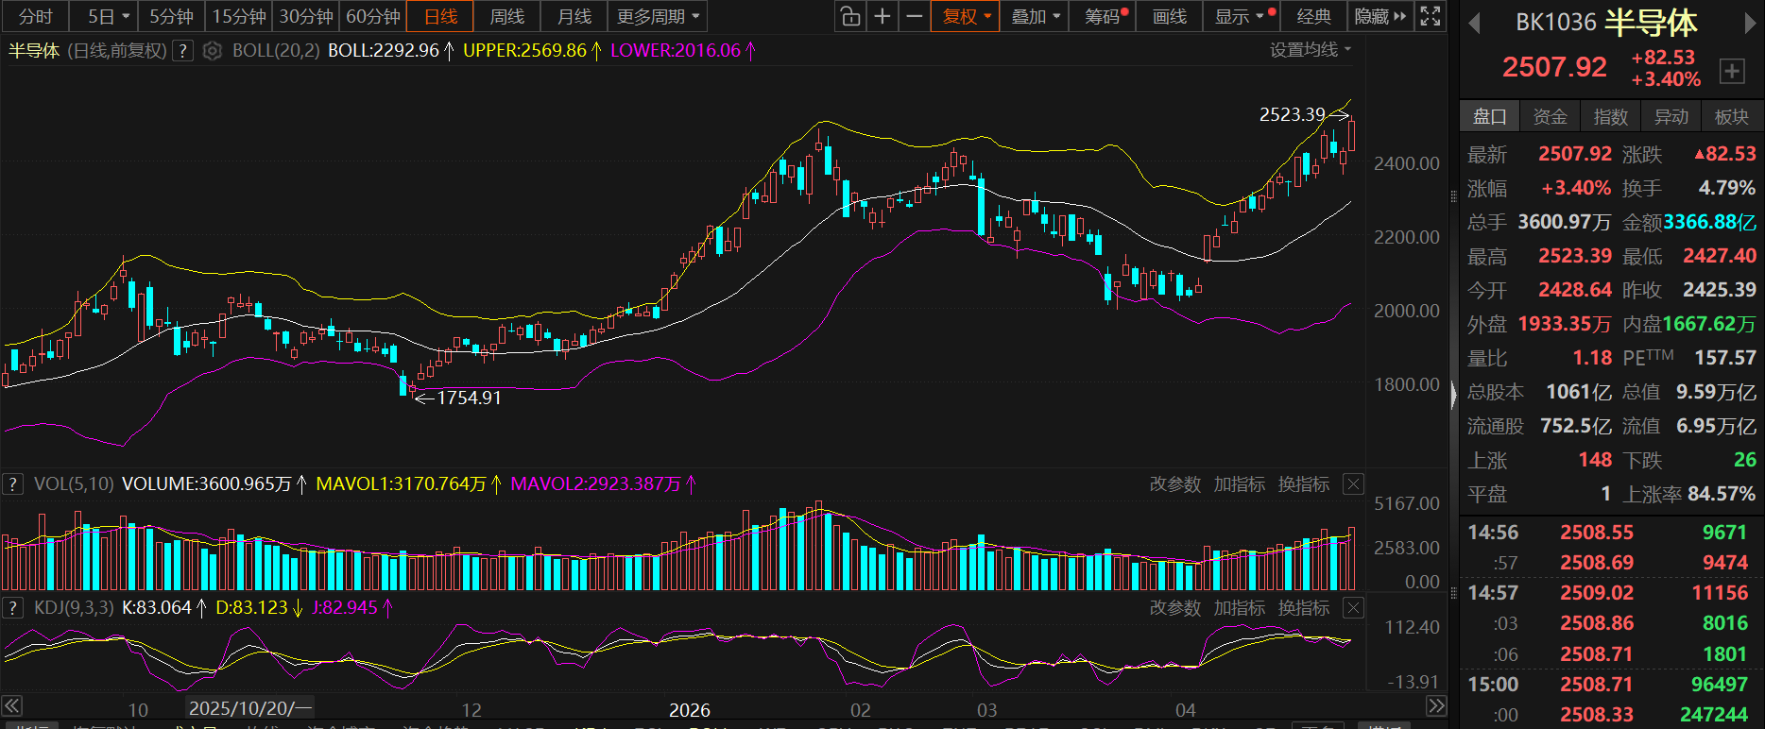Click 改参数 in the KDJ panel

tap(1174, 608)
